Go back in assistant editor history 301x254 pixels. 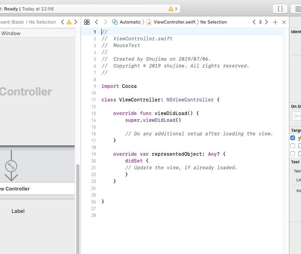coord(97,22)
